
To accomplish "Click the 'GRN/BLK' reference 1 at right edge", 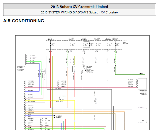I will coord(141,74).
